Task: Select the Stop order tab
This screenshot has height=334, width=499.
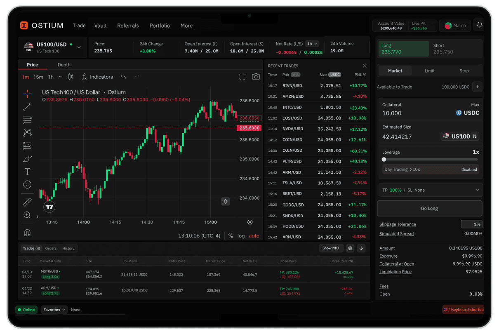Action: [x=464, y=71]
